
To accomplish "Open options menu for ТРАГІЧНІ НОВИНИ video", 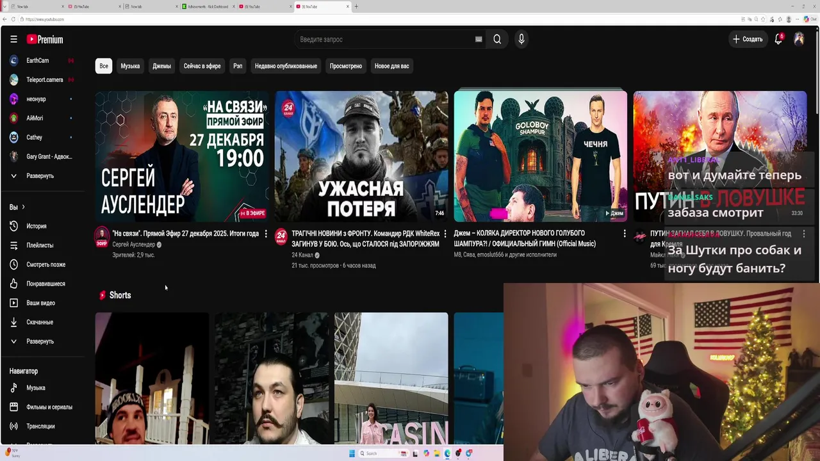I will pyautogui.click(x=445, y=234).
